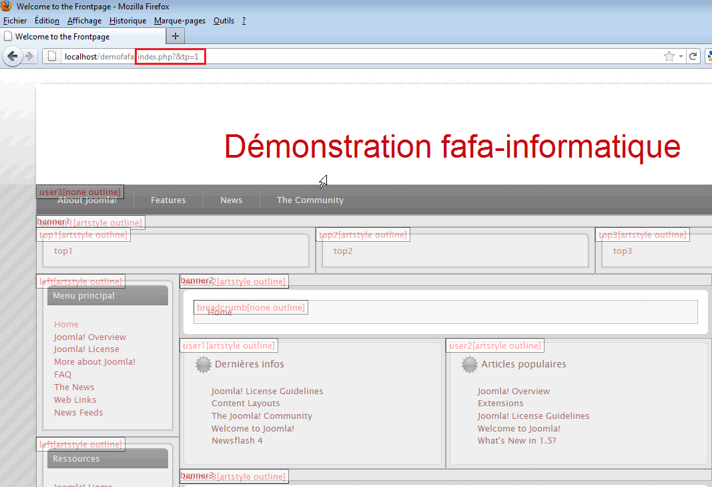Open the address bar history dropdown arrow
712x487 pixels.
point(681,56)
